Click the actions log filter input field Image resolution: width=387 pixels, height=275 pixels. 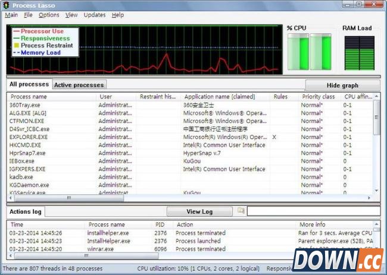coord(314,211)
